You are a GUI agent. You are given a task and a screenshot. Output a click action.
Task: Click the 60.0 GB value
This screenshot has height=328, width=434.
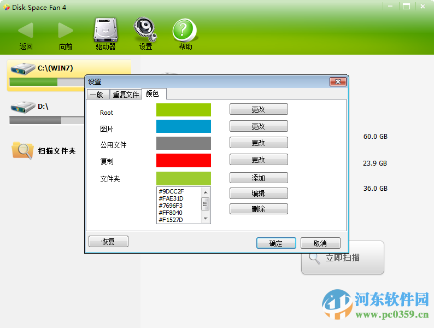[x=376, y=137]
